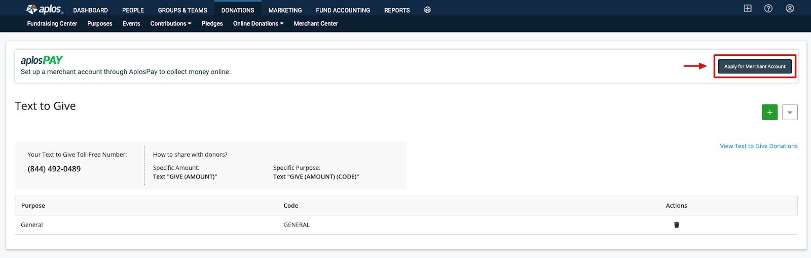Open the settings gear icon
The image size is (811, 258).
point(427,10)
